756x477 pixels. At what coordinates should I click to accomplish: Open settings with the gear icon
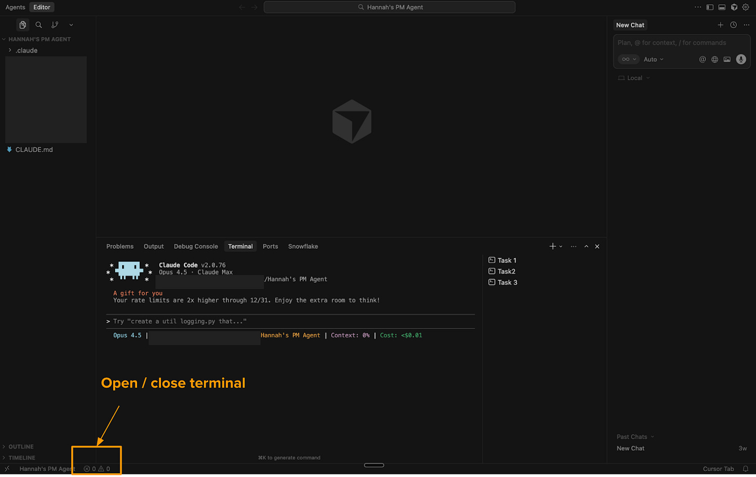click(x=746, y=7)
